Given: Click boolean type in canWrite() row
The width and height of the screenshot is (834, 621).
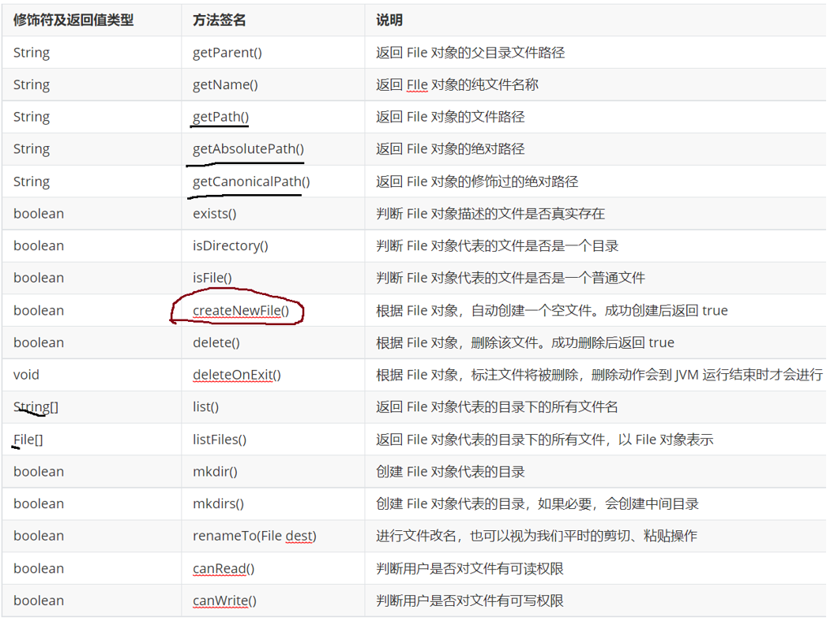Looking at the screenshot, I should click(x=38, y=600).
